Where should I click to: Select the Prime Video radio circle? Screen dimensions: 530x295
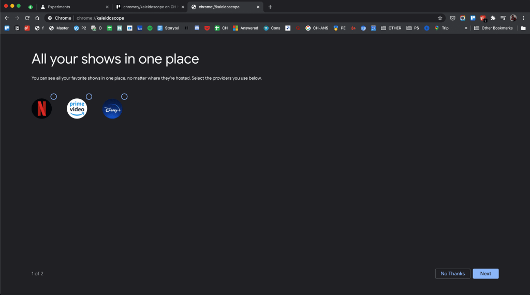coord(89,97)
